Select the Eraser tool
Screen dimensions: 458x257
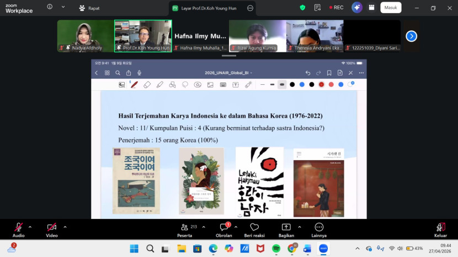point(147,85)
